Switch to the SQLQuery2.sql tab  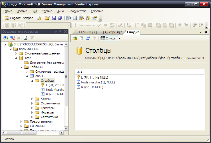click(100, 32)
